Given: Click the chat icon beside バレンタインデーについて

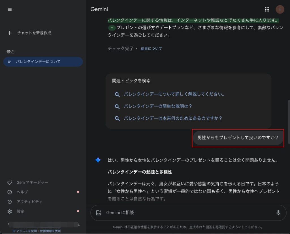Looking at the screenshot, I should point(9,62).
